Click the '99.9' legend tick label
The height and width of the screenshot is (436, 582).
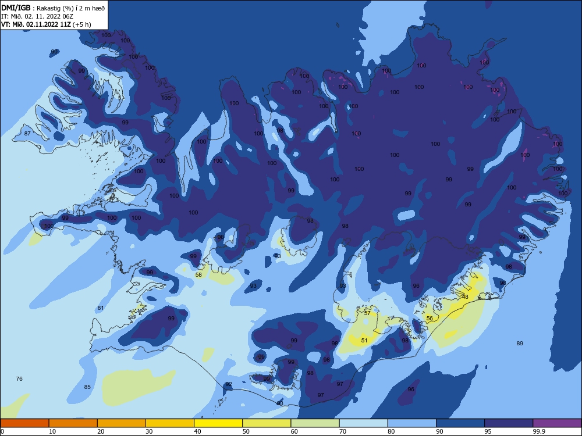538,431
